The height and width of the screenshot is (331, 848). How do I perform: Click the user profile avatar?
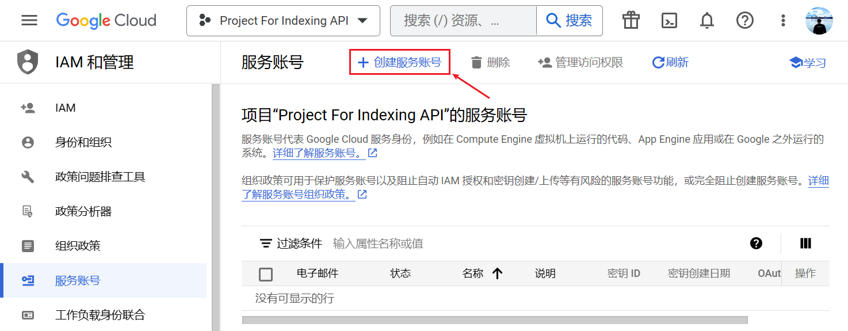(x=819, y=21)
